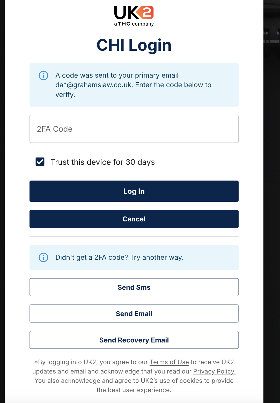Click the masked email address da*@grahamslaw.co.uk
This screenshot has width=280, height=403.
(94, 85)
